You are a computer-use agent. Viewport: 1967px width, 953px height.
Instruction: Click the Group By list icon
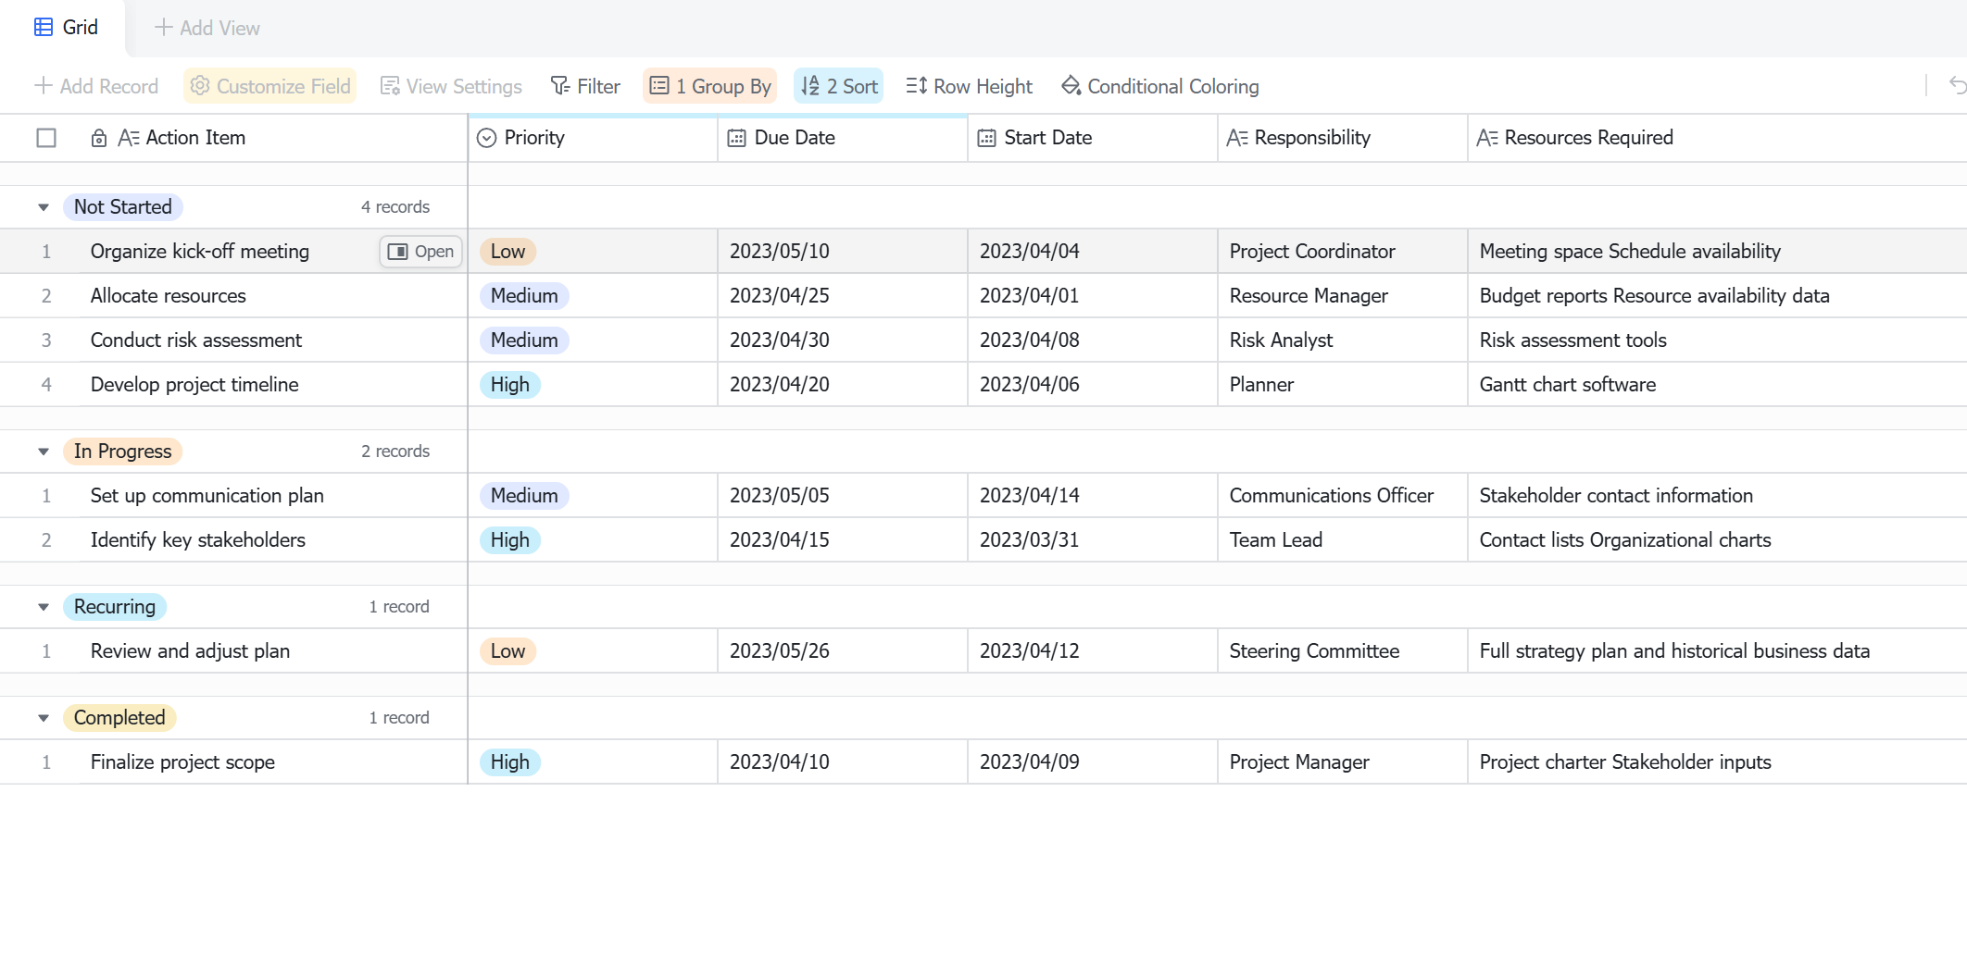[659, 86]
